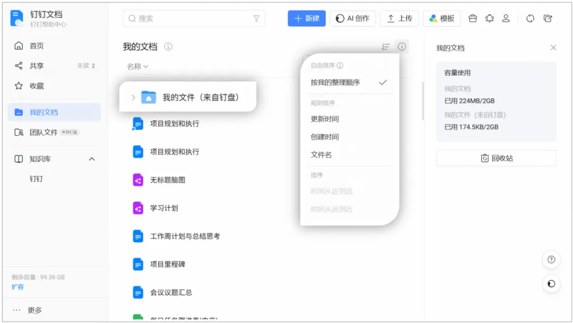Click 已用 174.5KB/2GB usage text
This screenshot has height=323, width=573.
[472, 127]
